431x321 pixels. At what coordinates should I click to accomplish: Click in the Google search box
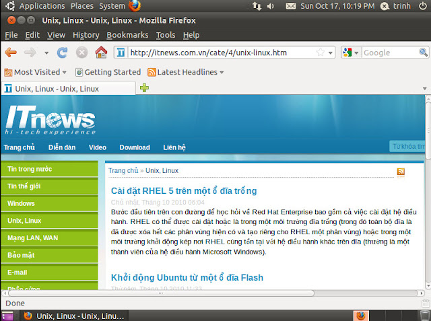coord(390,52)
